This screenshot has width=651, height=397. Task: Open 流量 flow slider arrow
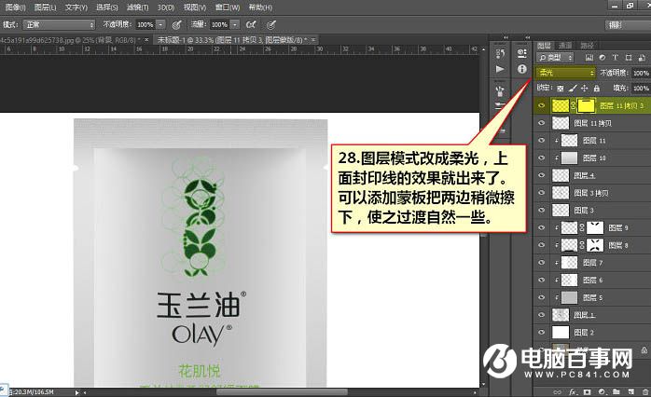click(x=235, y=25)
